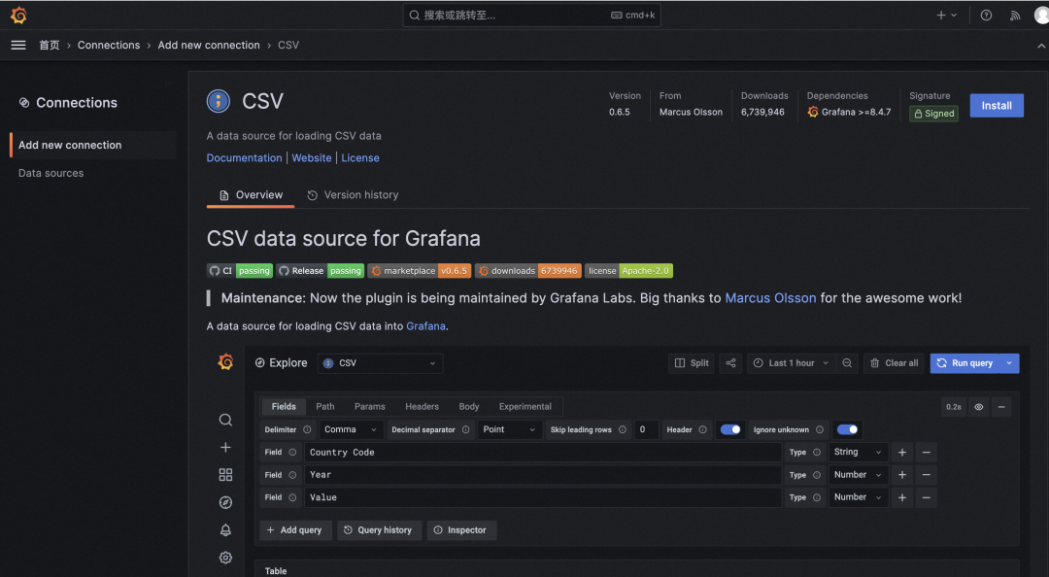Click the zoom out magnifier in Explore
This screenshot has height=577, width=1049.
click(x=846, y=362)
